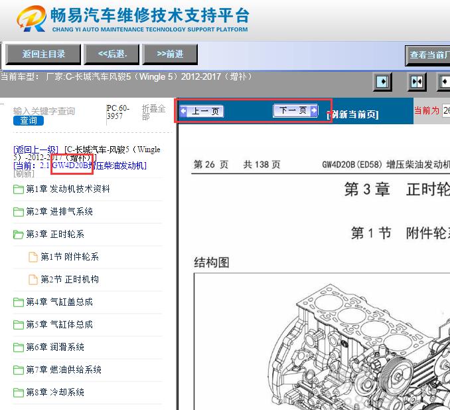Go to next page with 下一页
450x410 pixels.
point(296,111)
